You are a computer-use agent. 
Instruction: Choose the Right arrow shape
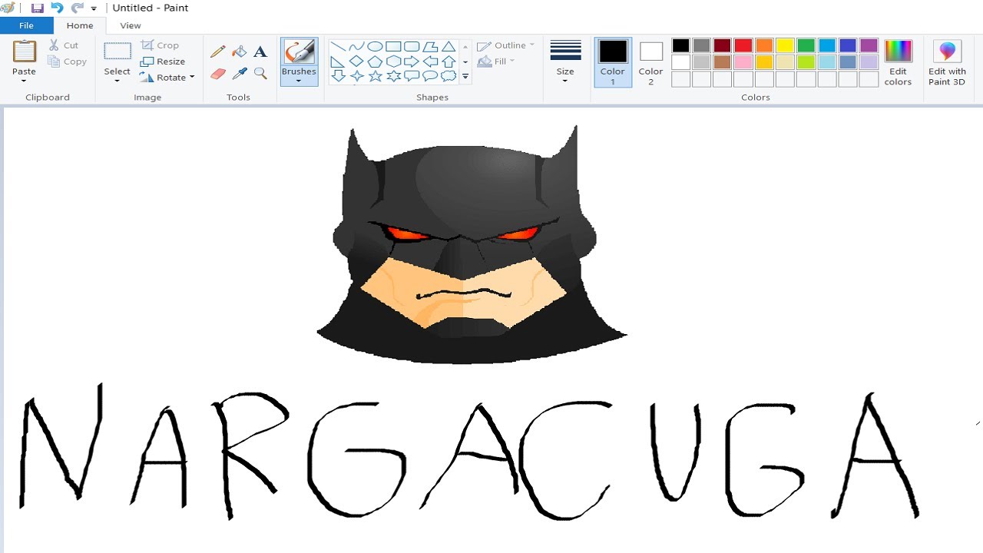coord(412,61)
